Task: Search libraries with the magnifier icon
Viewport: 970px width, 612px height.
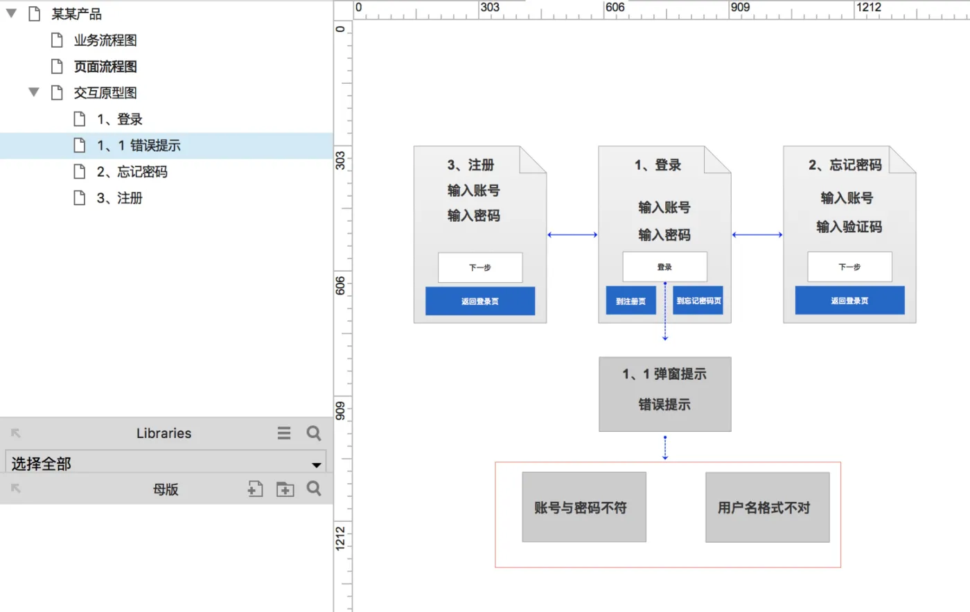Action: coord(314,433)
